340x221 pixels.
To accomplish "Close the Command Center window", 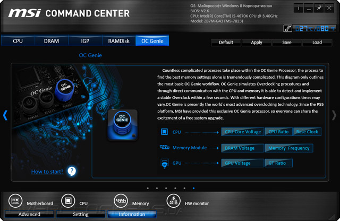I will [329, 8].
